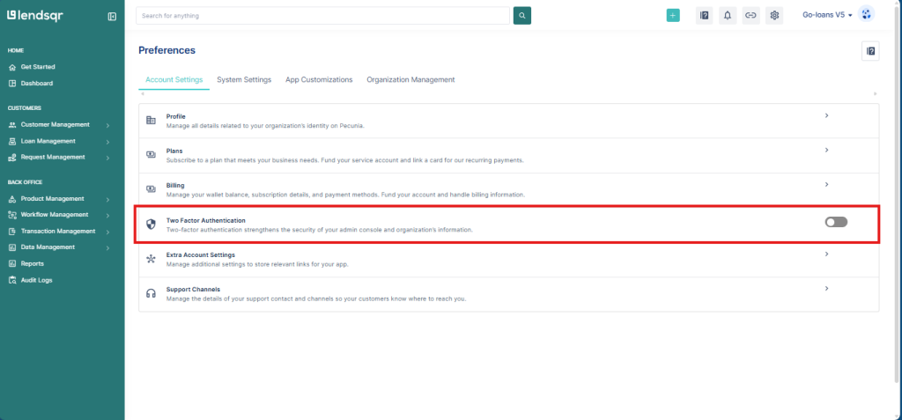Click the green plus icon in header

[x=673, y=15]
